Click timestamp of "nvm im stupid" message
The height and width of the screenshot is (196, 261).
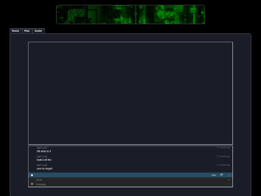point(224,165)
